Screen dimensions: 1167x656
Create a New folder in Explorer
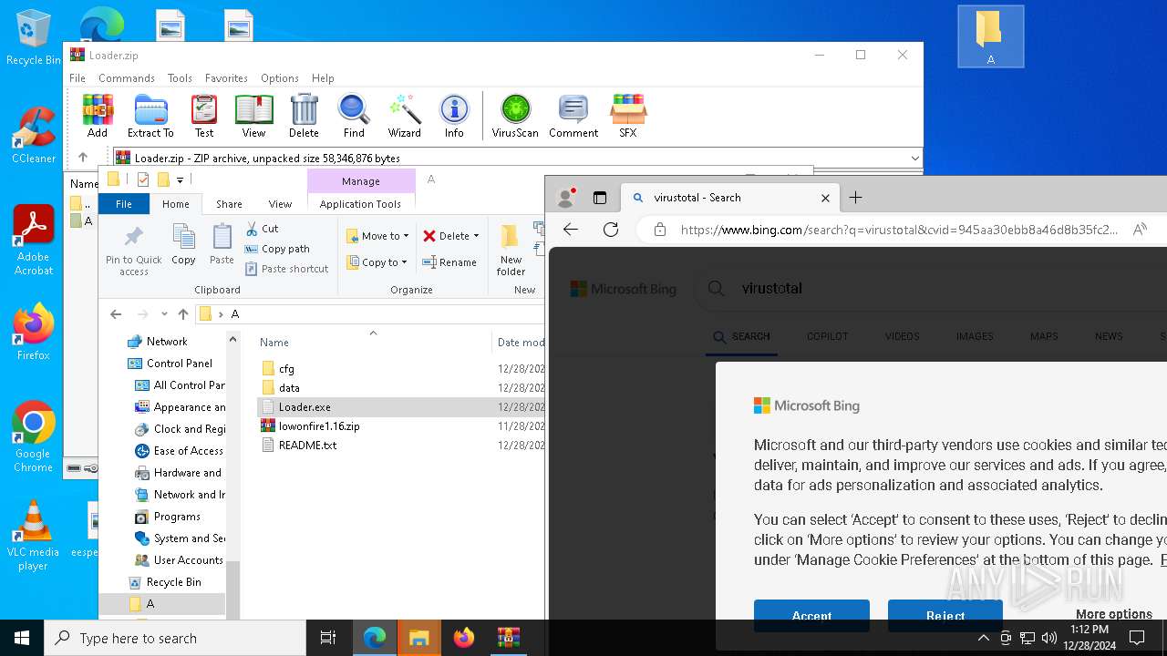(511, 250)
